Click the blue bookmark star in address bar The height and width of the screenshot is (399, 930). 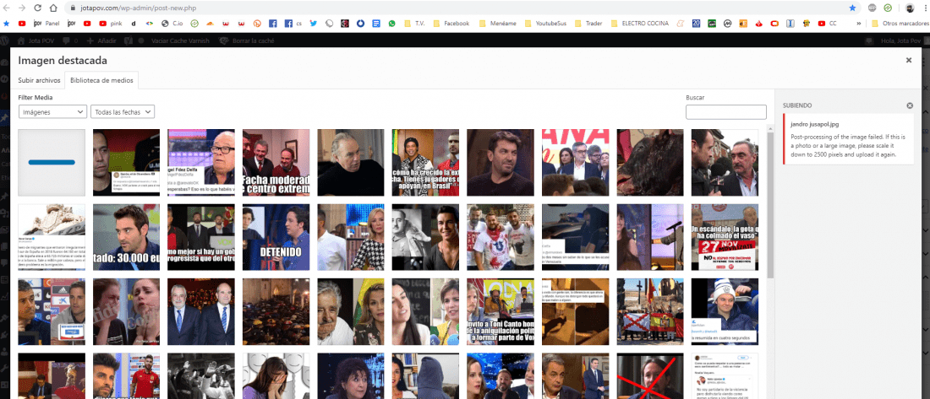852,8
